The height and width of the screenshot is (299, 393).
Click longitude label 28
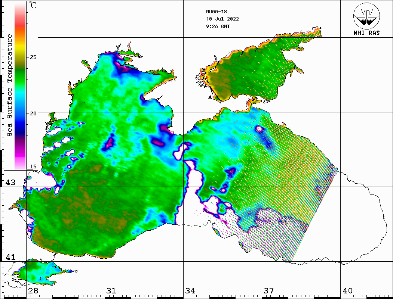coord(33,291)
